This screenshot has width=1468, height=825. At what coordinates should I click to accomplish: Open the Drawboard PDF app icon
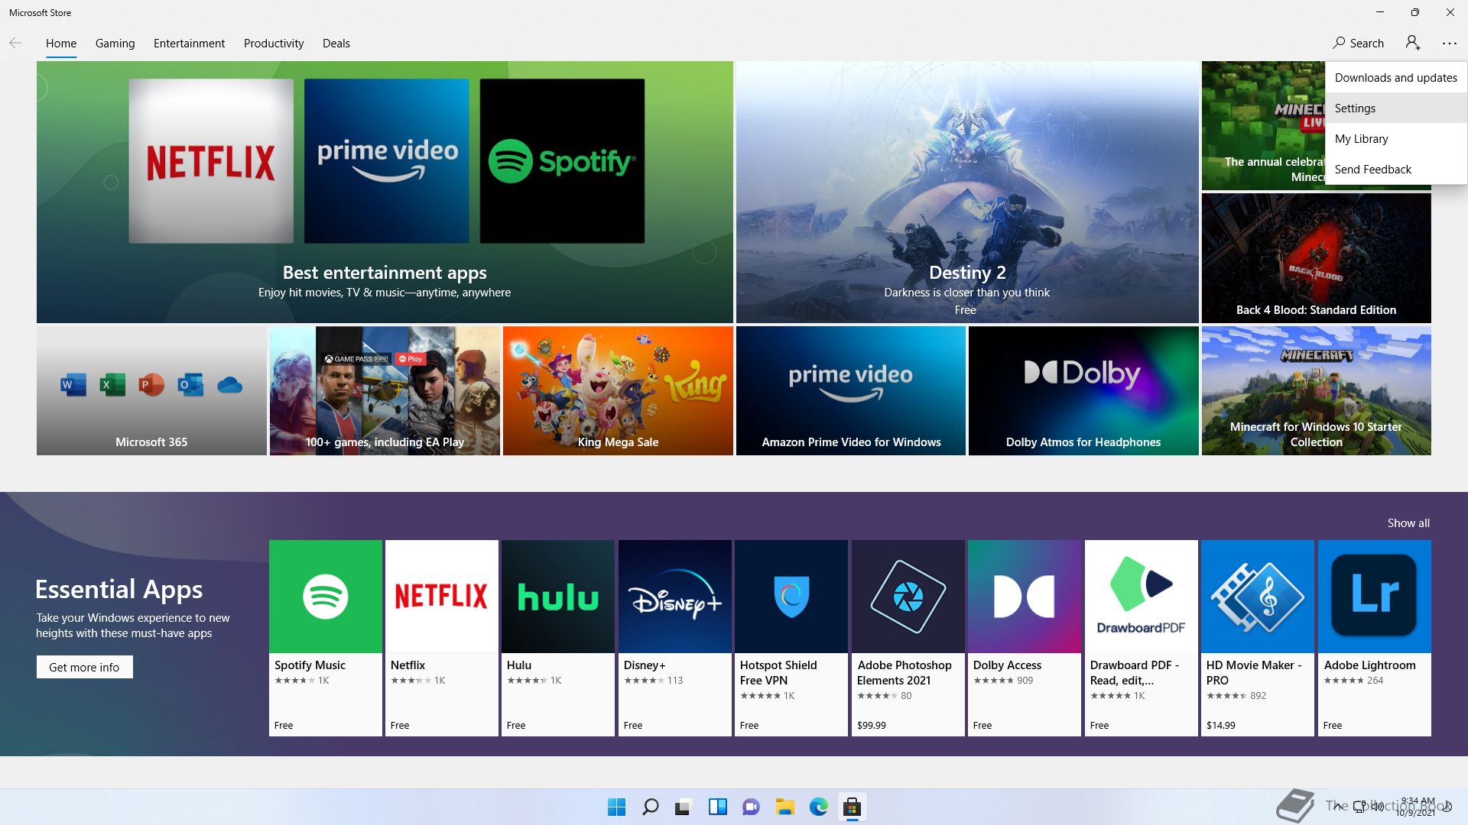(x=1142, y=597)
